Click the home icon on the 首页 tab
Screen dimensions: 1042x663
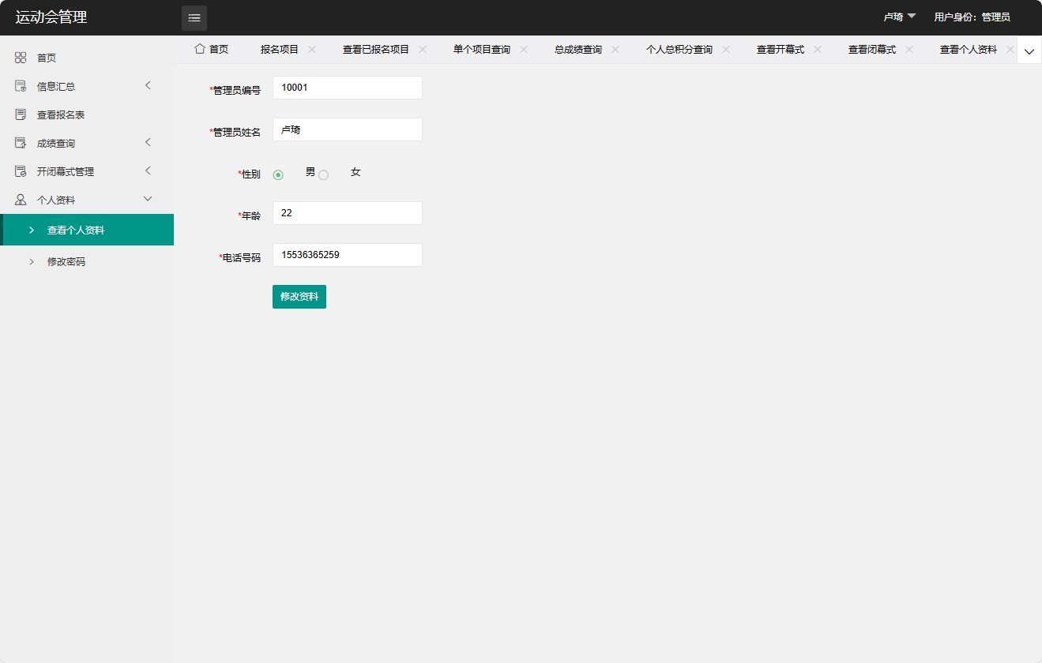point(200,48)
